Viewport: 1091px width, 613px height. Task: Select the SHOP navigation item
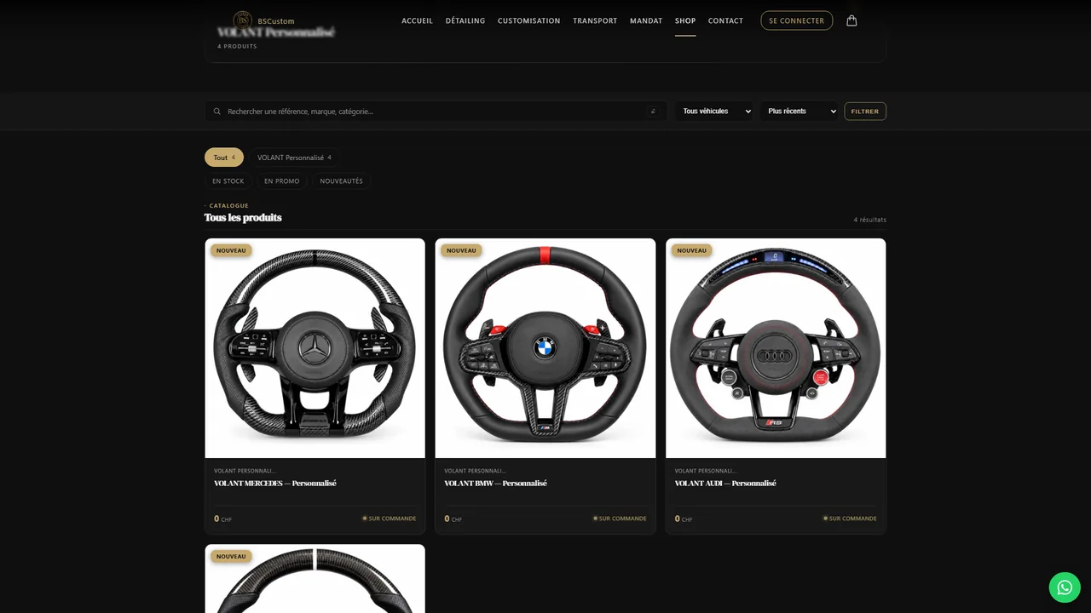[x=685, y=20]
